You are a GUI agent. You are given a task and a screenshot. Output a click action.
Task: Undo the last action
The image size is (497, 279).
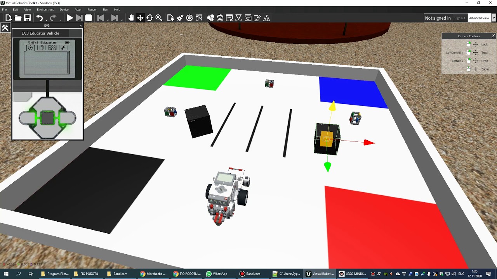pyautogui.click(x=40, y=18)
